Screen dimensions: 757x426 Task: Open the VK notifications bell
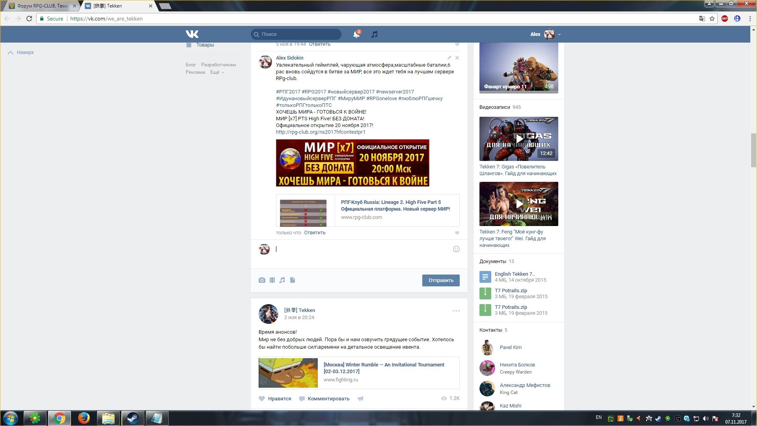tap(356, 34)
